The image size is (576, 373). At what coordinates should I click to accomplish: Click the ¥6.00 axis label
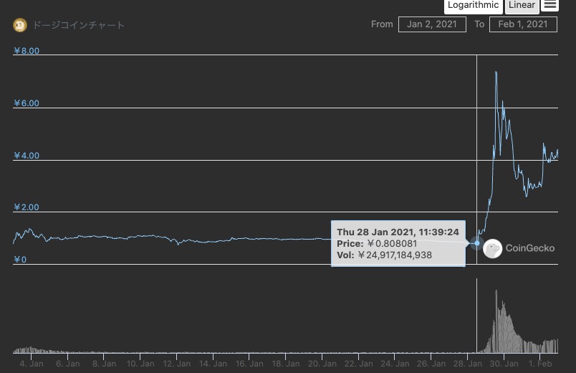[27, 103]
